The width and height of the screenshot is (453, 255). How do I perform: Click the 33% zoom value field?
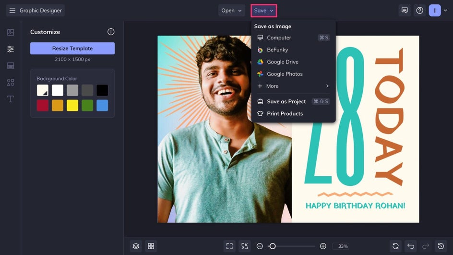click(341, 246)
